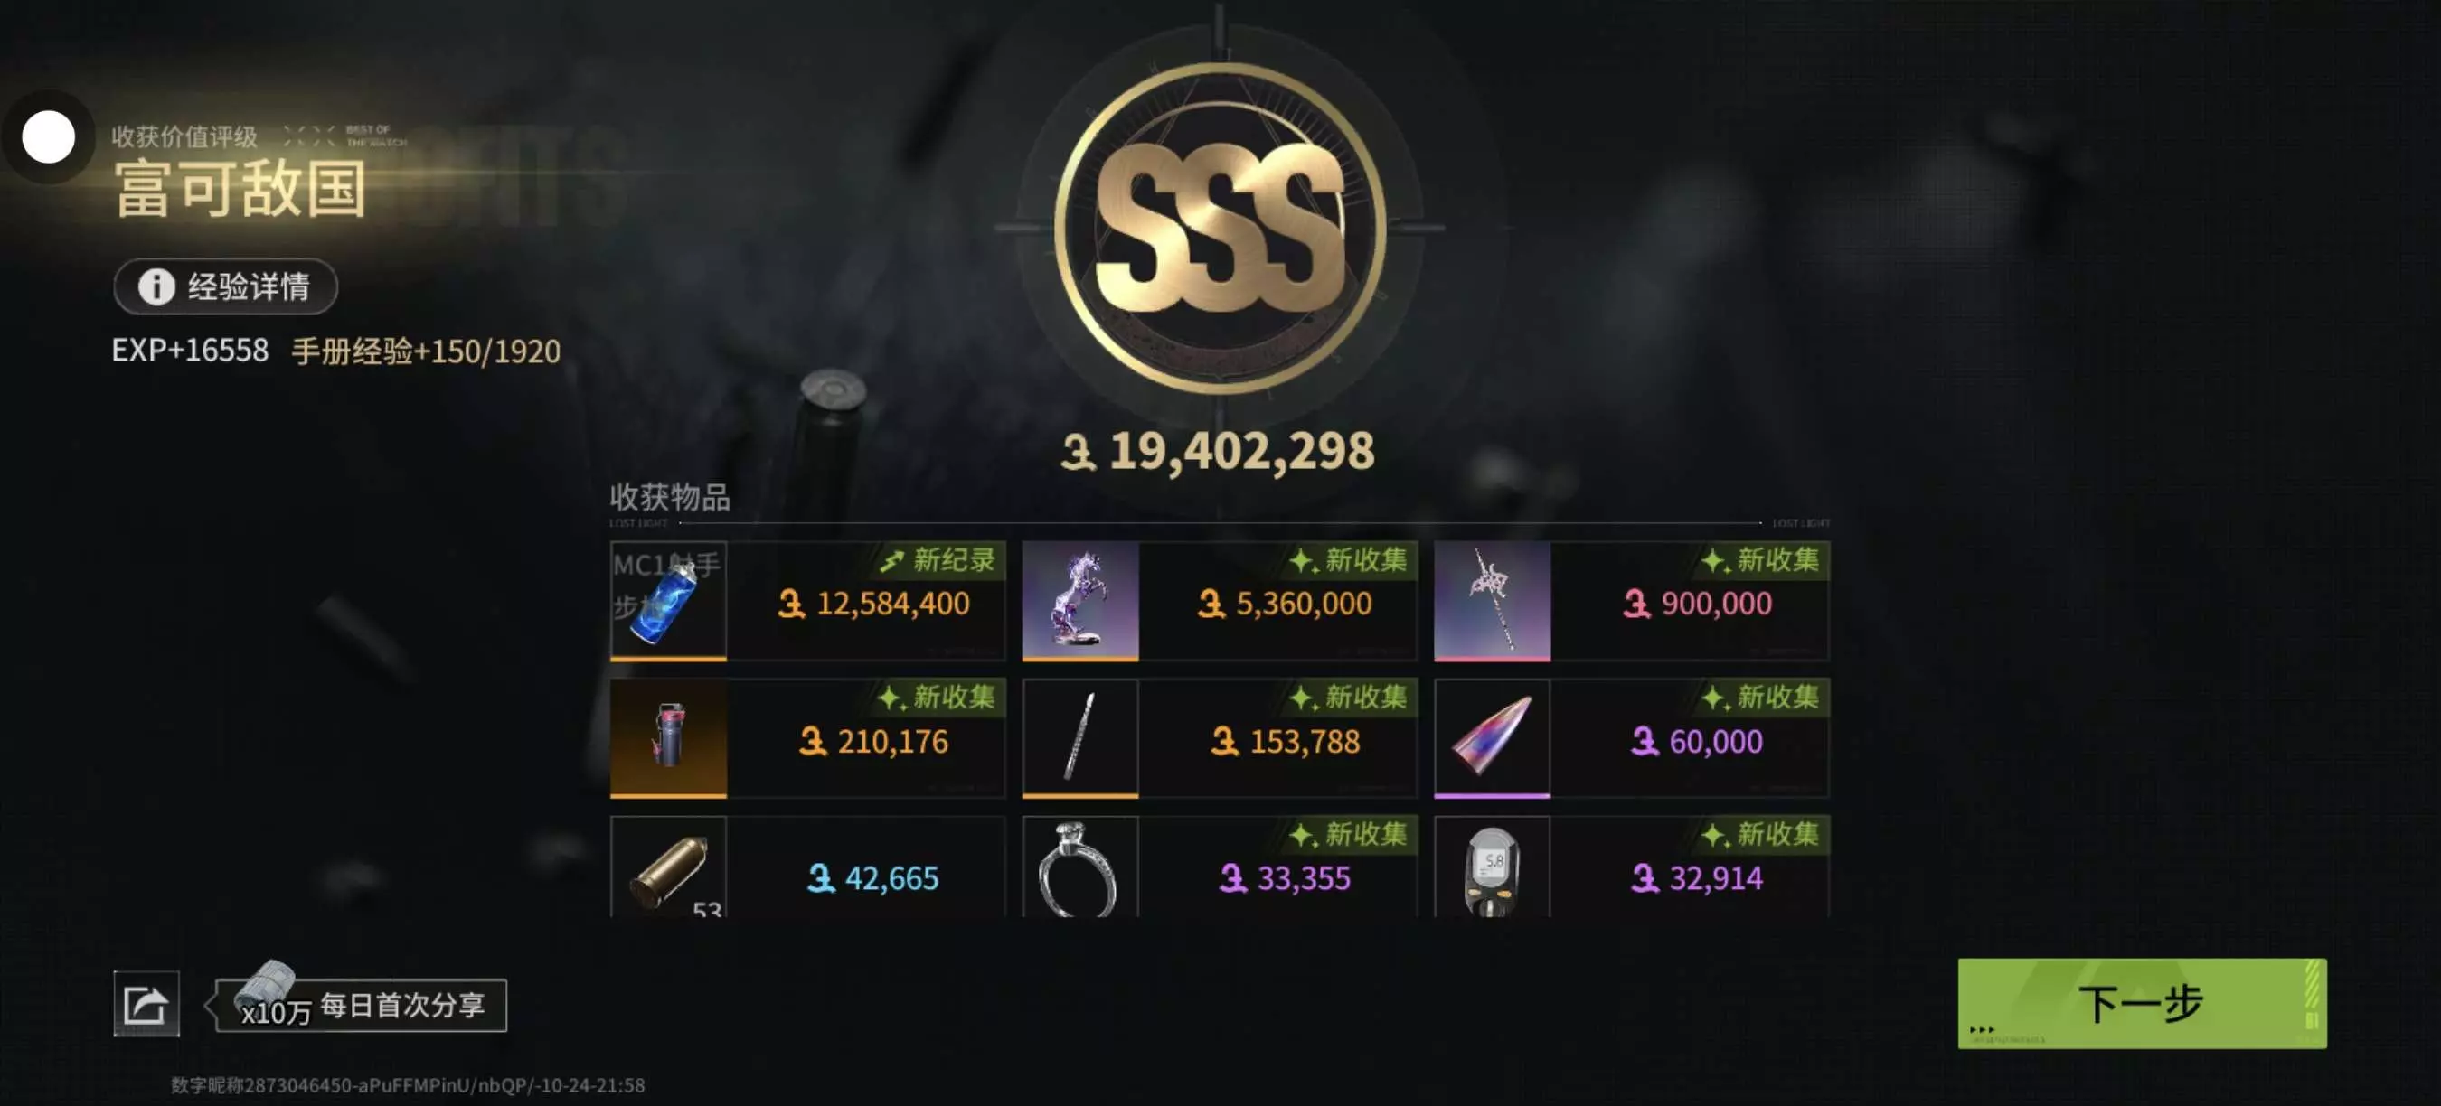Tap the share arrow icon

(x=146, y=1004)
